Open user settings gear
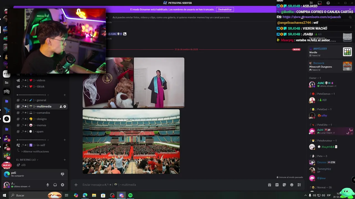This screenshot has height=199, width=355. pos(62,185)
